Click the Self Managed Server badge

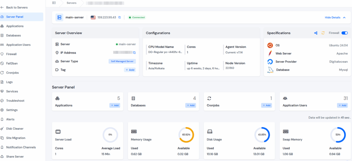click(x=122, y=61)
